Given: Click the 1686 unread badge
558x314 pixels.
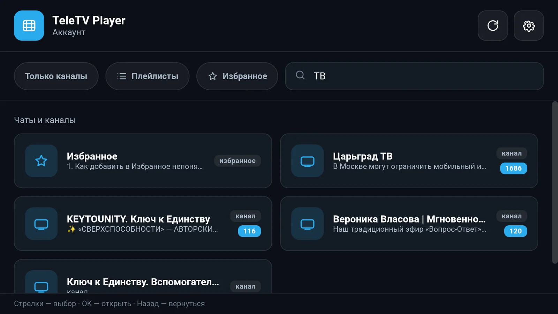Looking at the screenshot, I should pyautogui.click(x=513, y=168).
